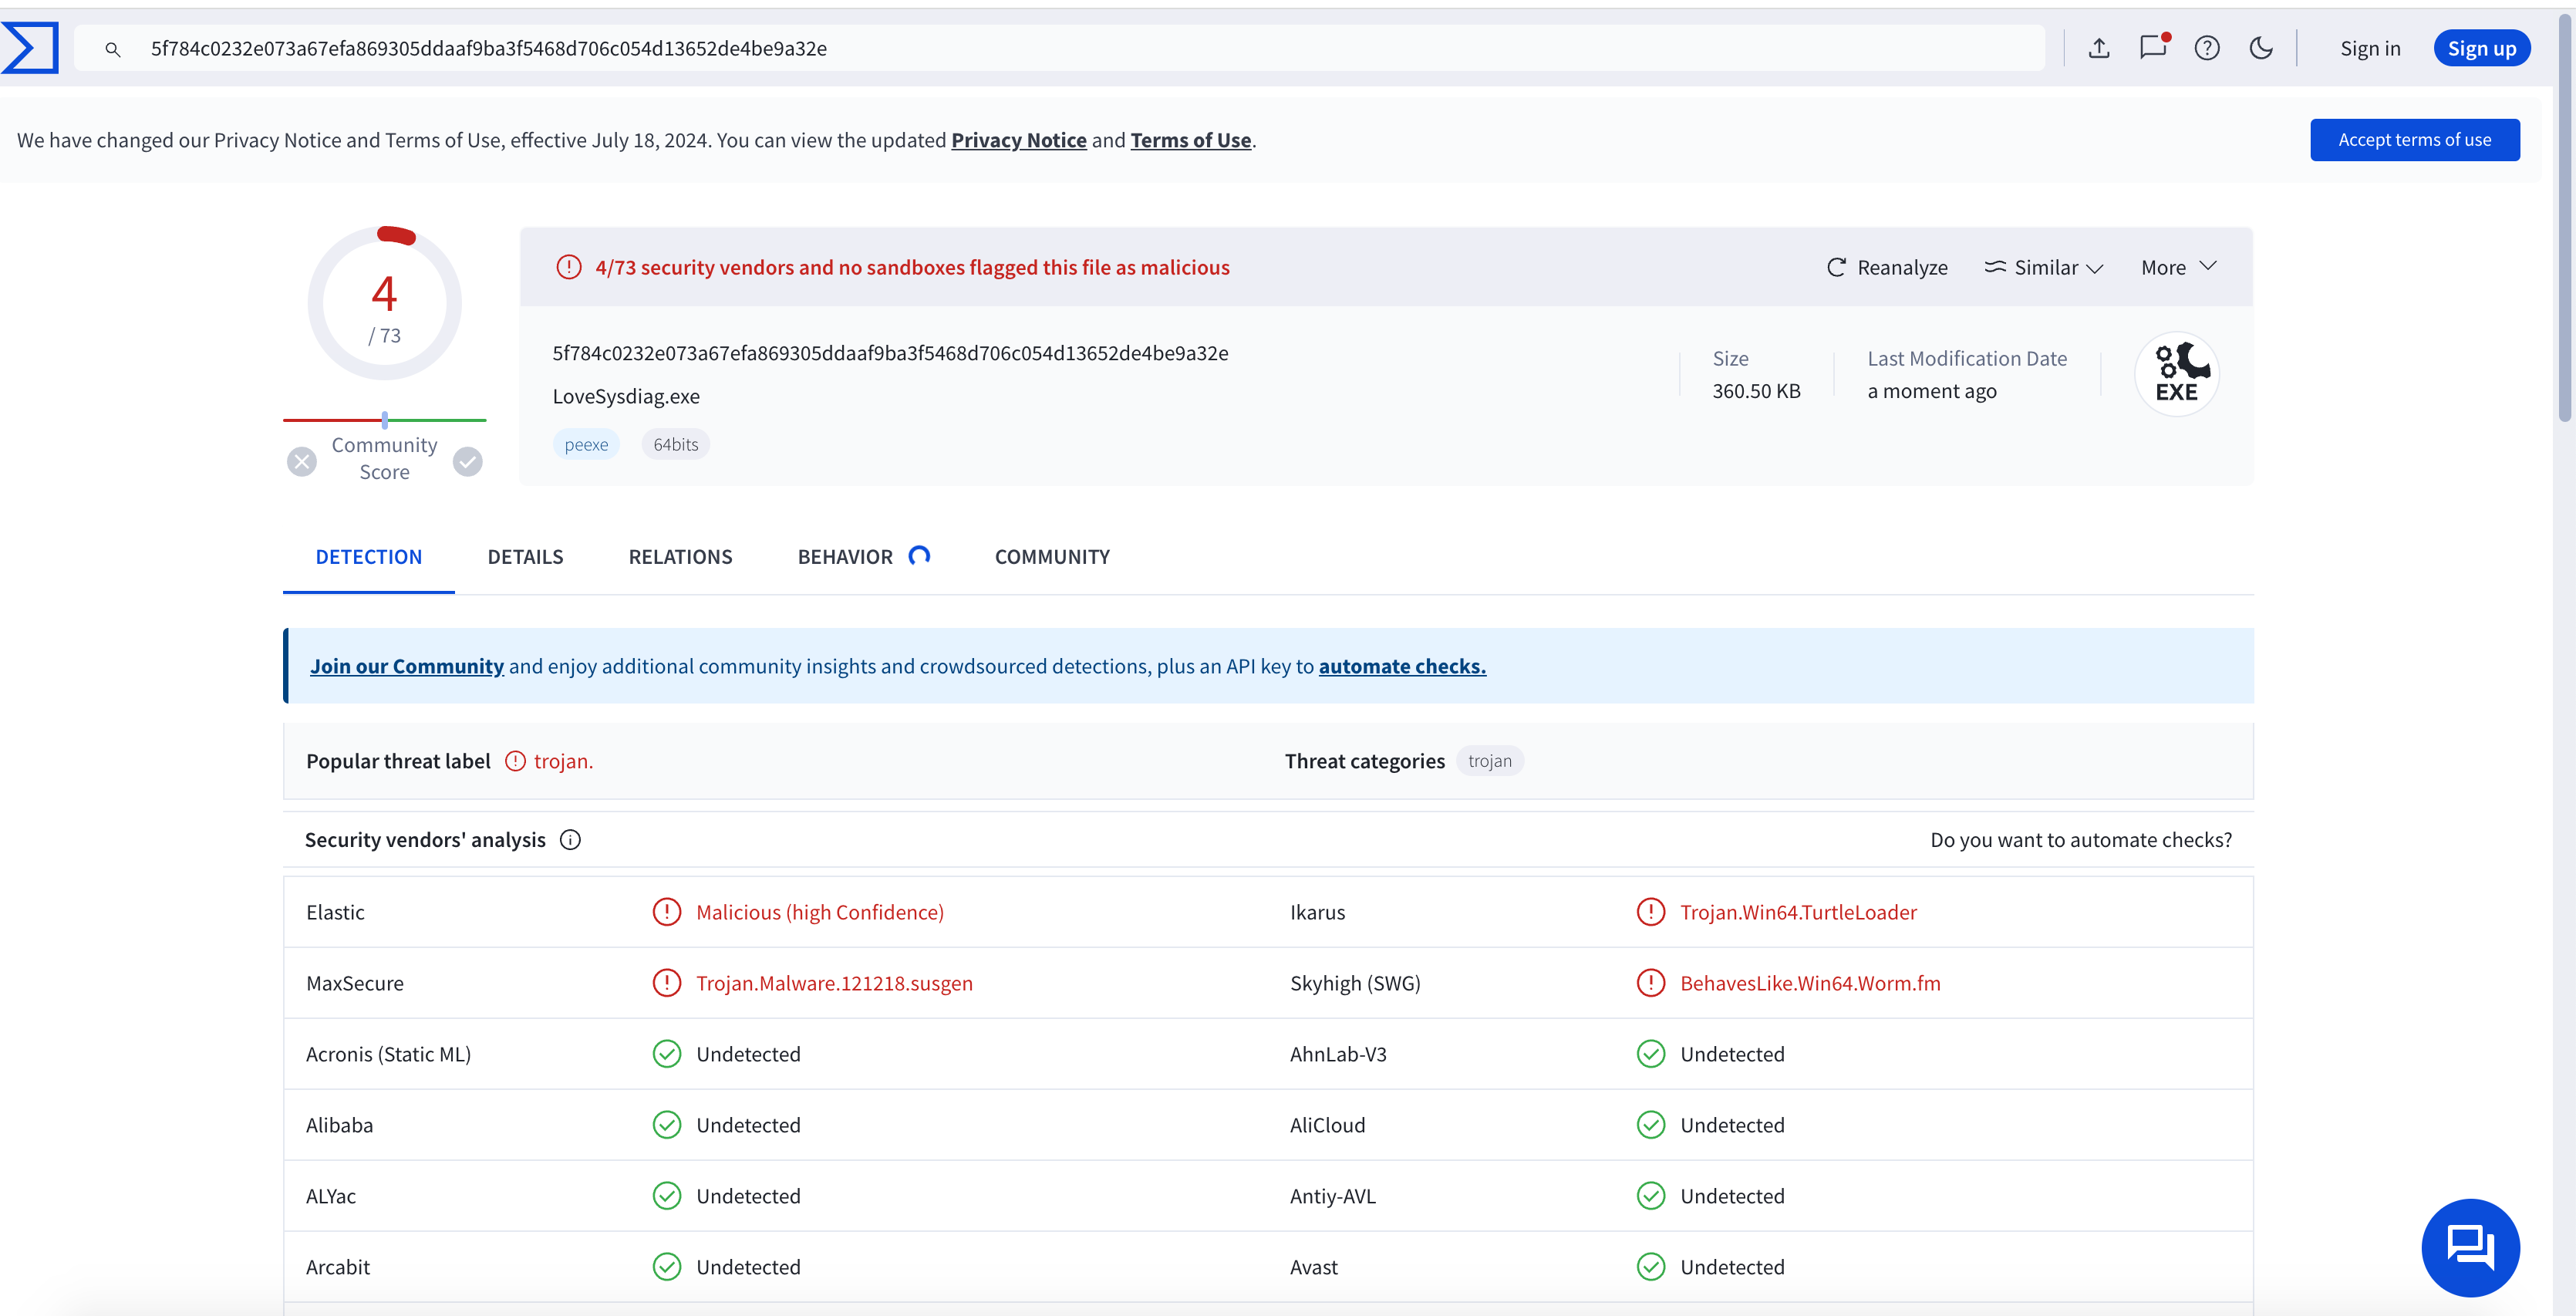
Task: Vote malicious with the community X button
Action: coord(302,461)
